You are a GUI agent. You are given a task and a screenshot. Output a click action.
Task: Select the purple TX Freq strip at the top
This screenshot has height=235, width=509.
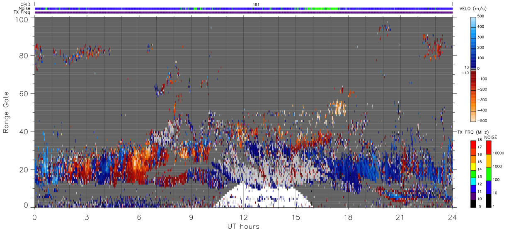[244, 12]
